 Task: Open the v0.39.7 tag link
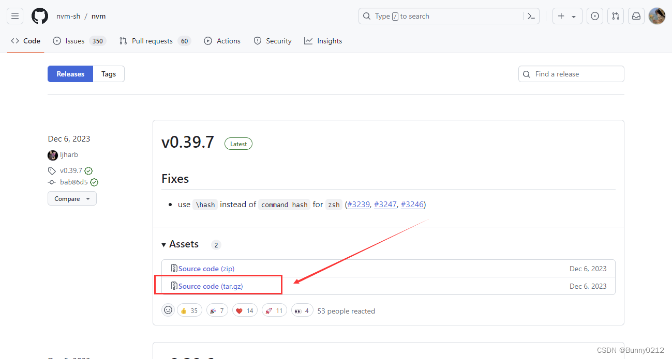tap(71, 170)
